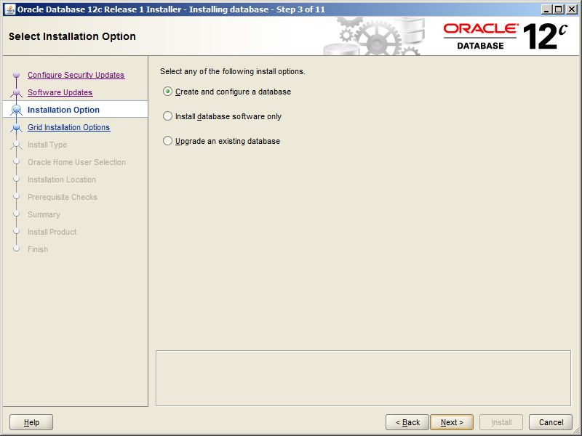This screenshot has height=436, width=582.
Task: Open Grid Installation Options step
Action: [68, 127]
